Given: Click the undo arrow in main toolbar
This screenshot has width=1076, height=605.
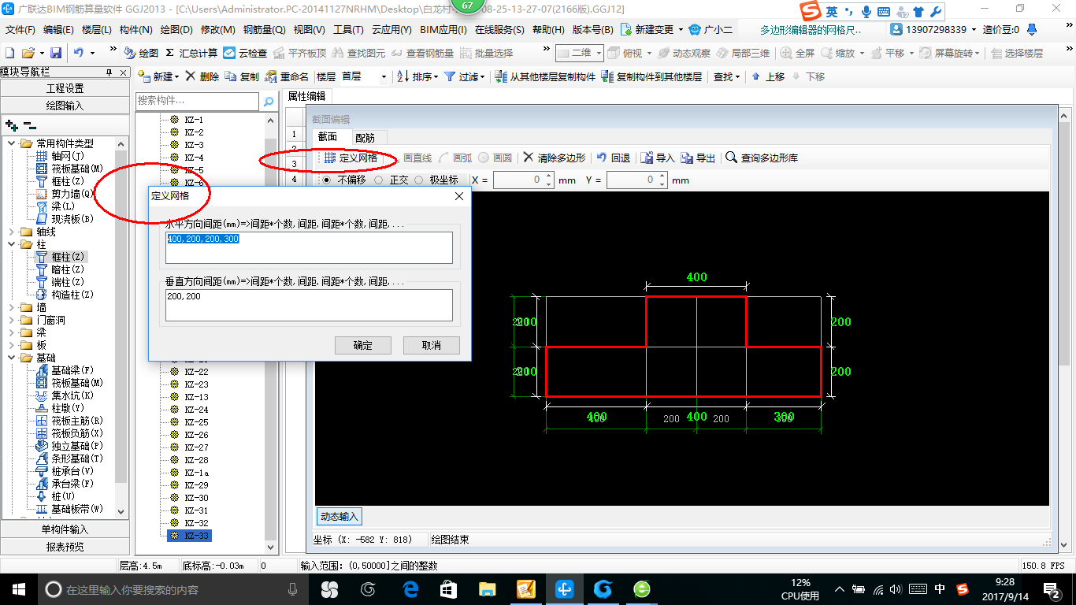Looking at the screenshot, I should pyautogui.click(x=79, y=53).
